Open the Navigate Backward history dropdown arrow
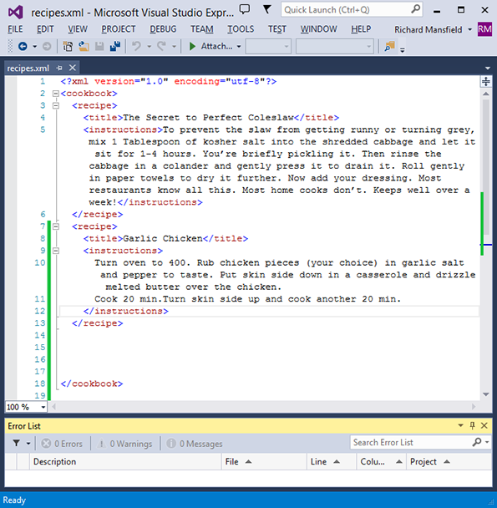This screenshot has width=497, height=508. point(34,47)
